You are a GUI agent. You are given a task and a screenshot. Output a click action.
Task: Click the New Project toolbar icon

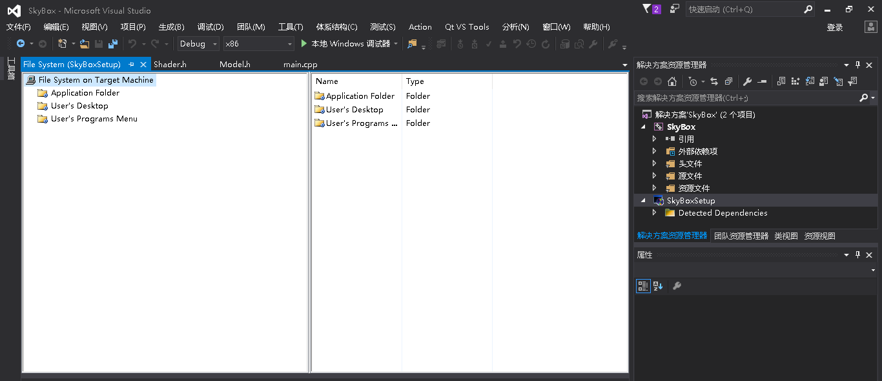pos(62,43)
